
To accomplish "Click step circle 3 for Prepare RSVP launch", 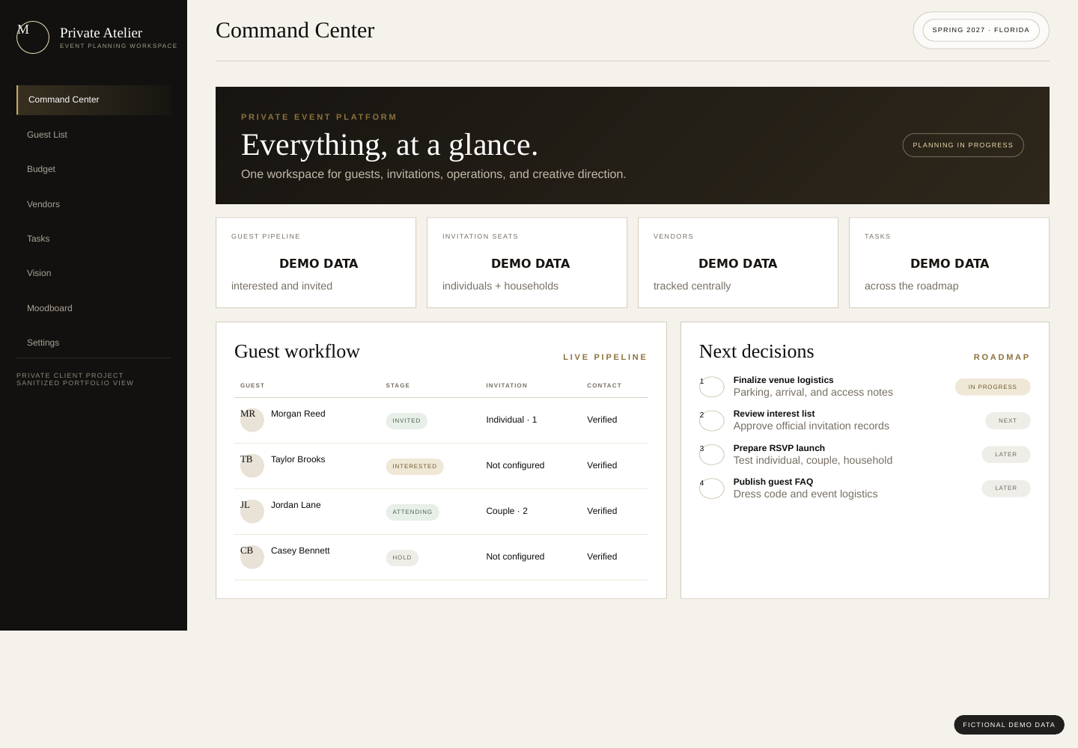I will point(712,455).
